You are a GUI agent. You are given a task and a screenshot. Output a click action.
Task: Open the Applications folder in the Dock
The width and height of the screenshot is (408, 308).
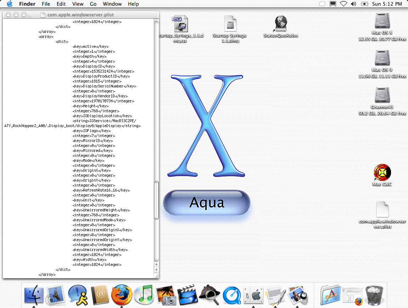[x=330, y=295]
